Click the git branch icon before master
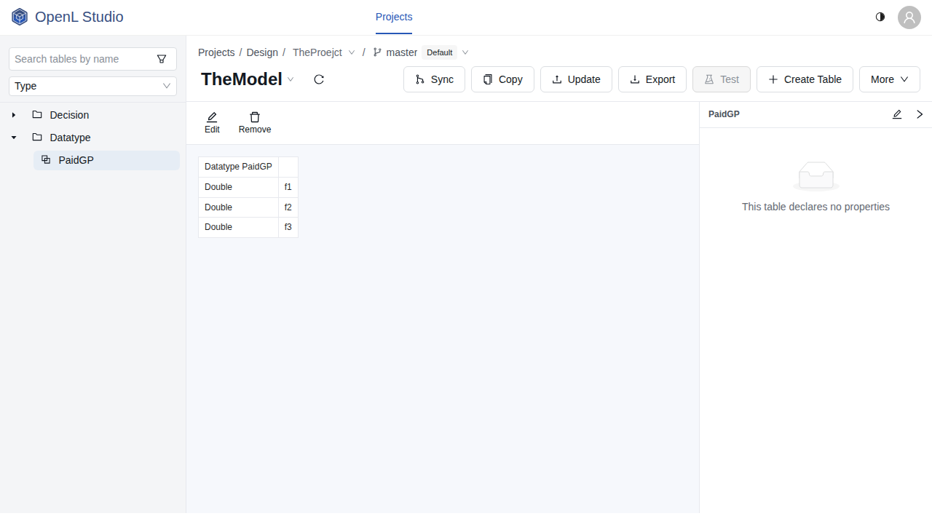 pos(377,52)
